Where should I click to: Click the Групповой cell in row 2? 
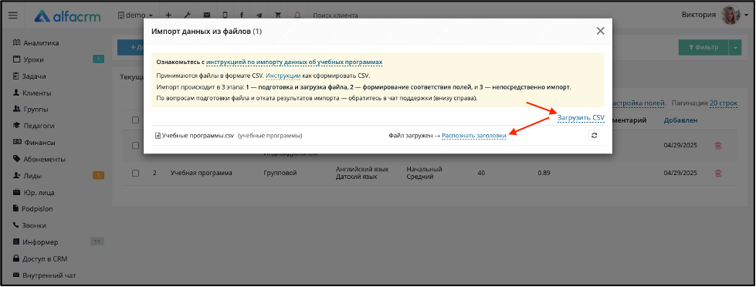coord(280,173)
